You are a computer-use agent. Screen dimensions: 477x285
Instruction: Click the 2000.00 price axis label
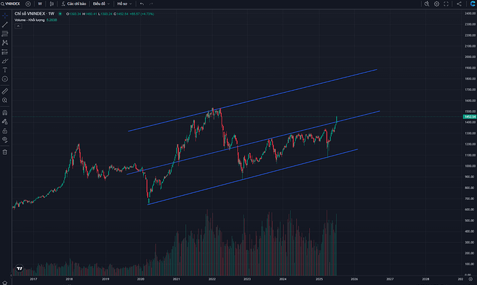(x=470, y=57)
